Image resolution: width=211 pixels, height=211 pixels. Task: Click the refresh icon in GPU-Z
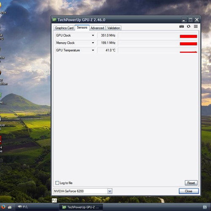(x=189, y=27)
